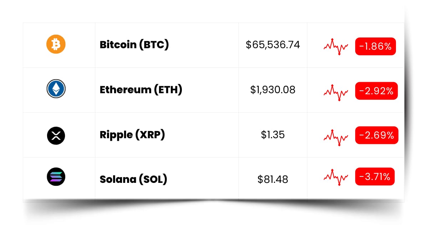
Task: Click the orange Bitcoin logo icon
Action: (56, 44)
